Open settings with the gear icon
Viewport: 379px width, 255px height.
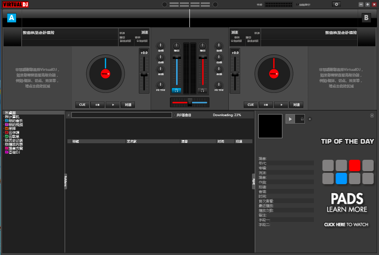coord(336,4)
